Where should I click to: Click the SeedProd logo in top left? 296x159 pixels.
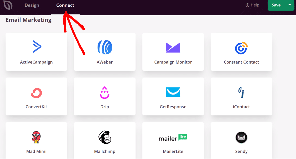tap(7, 5)
